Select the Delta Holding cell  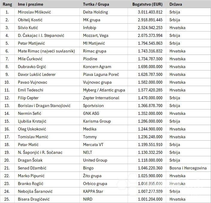104,12
